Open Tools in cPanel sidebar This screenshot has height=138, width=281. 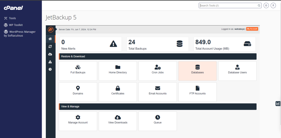tap(12, 18)
